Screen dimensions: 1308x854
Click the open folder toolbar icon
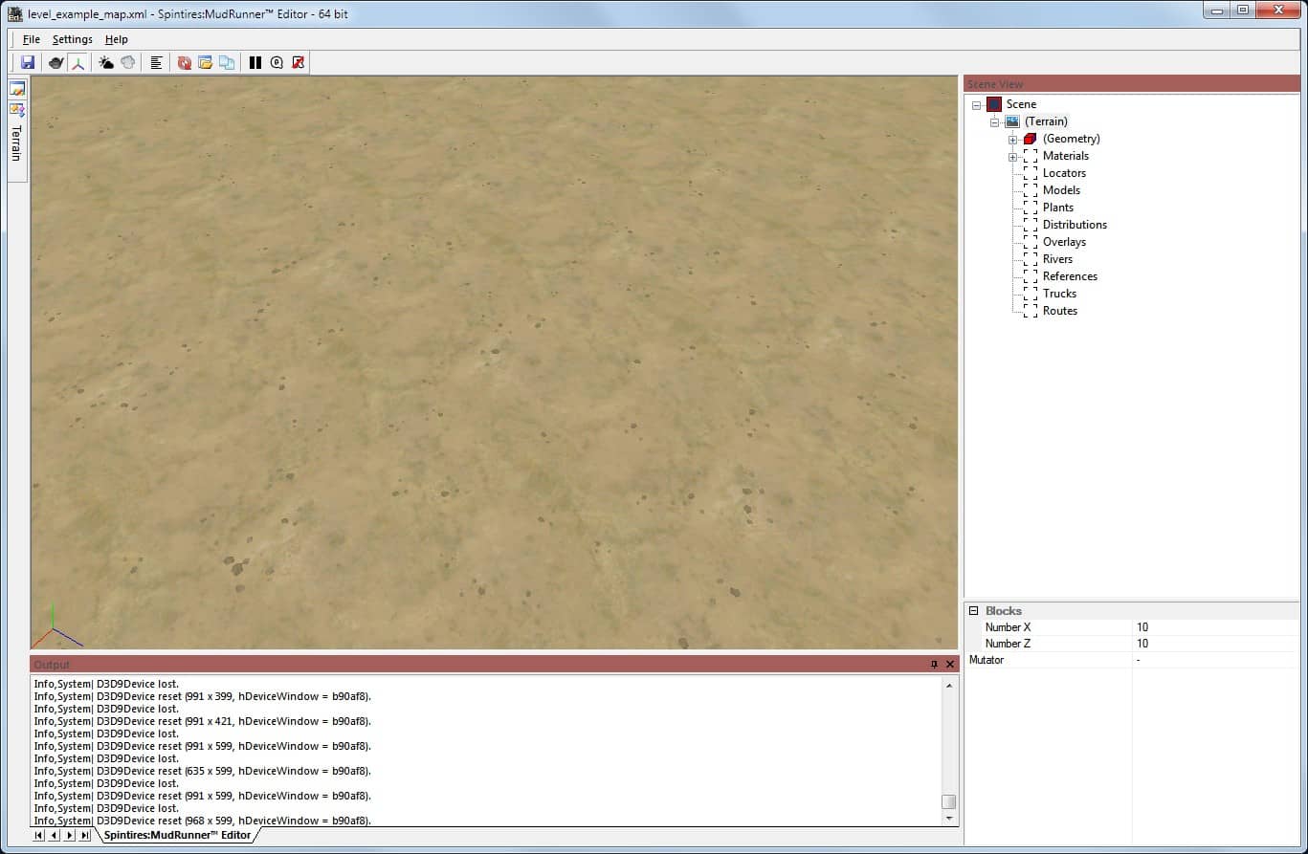(x=206, y=63)
